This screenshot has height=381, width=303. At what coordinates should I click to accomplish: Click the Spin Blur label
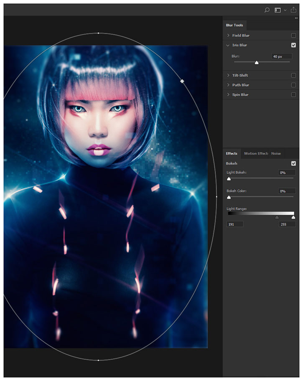point(240,95)
